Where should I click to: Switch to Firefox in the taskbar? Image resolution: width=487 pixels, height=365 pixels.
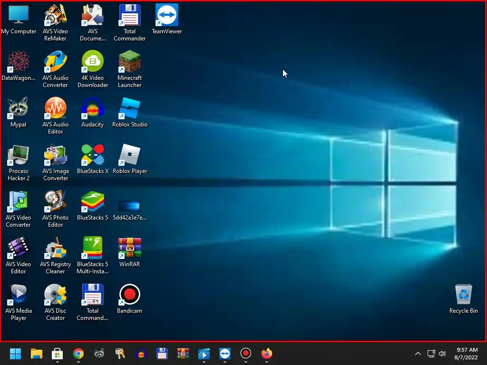point(266,354)
